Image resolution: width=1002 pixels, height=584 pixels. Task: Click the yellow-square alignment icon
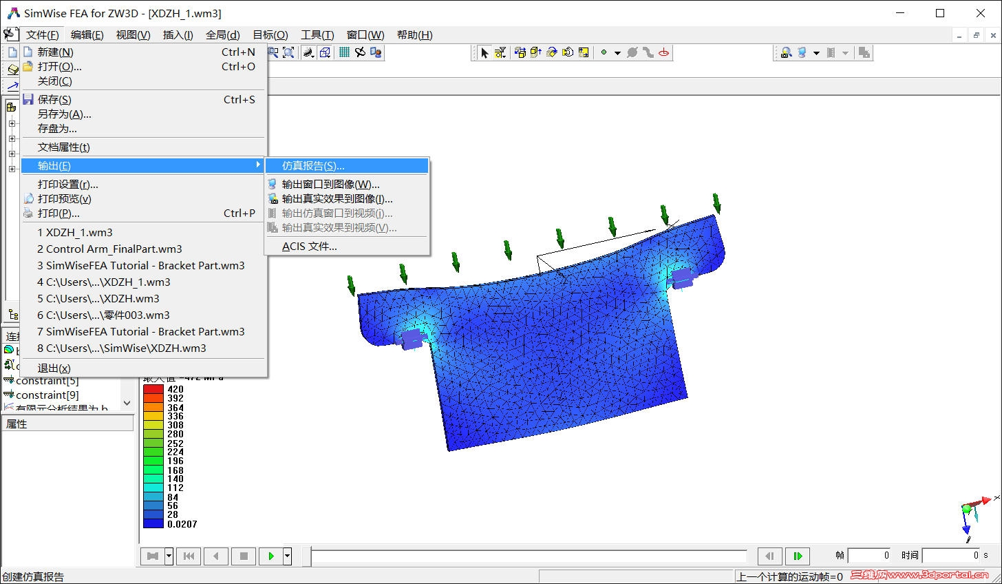click(x=584, y=52)
